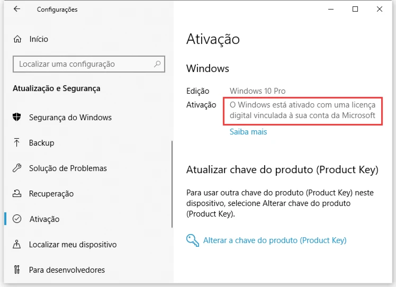Select Para desenvolvedores in sidebar
This screenshot has height=287, width=396.
click(67, 270)
